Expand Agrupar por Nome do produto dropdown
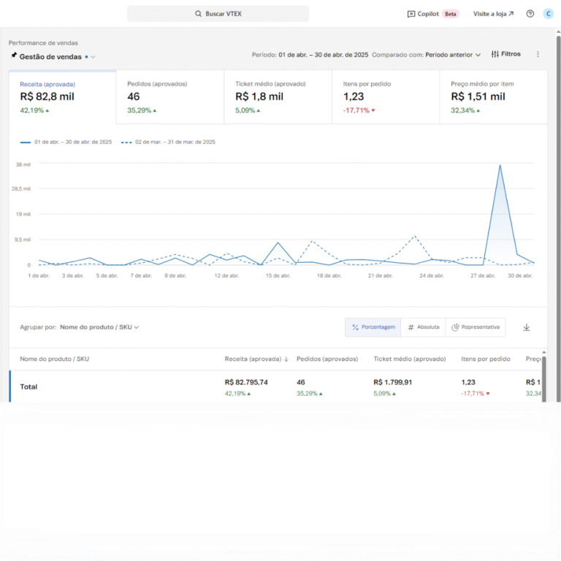The height and width of the screenshot is (561, 561). click(x=99, y=327)
